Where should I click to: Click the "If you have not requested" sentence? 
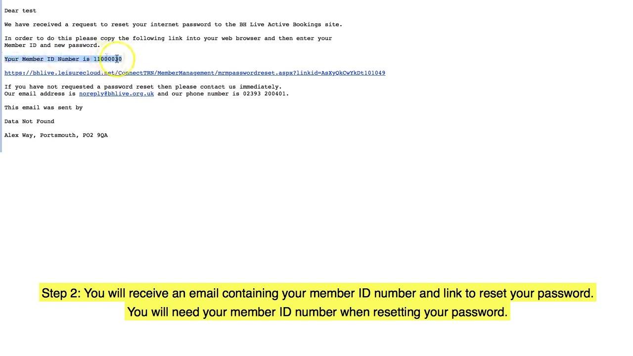click(143, 87)
